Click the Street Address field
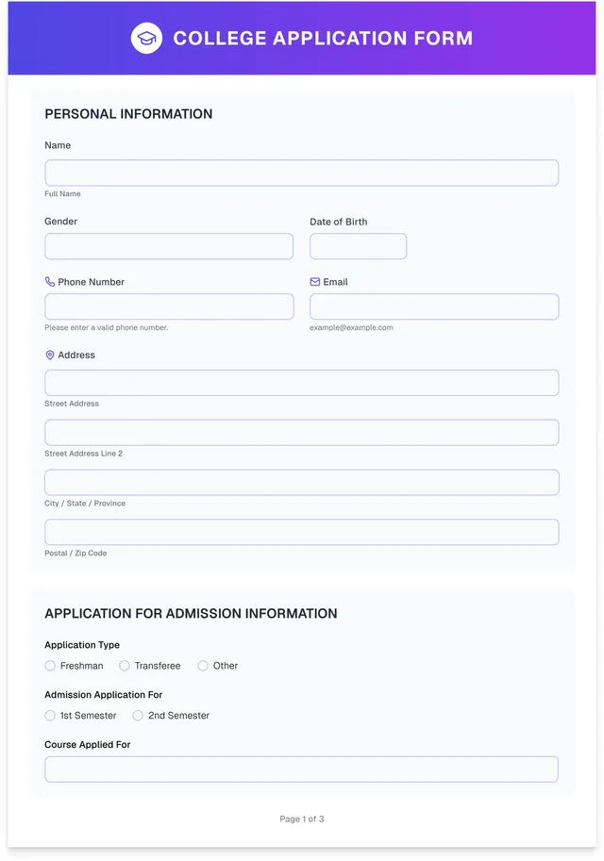Viewport: 604px width, 861px height. (301, 382)
